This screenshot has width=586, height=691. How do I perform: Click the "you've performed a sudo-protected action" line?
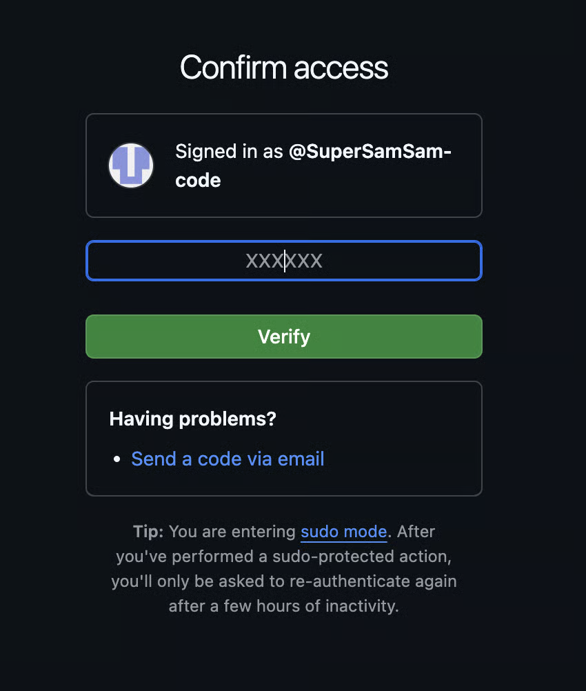(284, 557)
